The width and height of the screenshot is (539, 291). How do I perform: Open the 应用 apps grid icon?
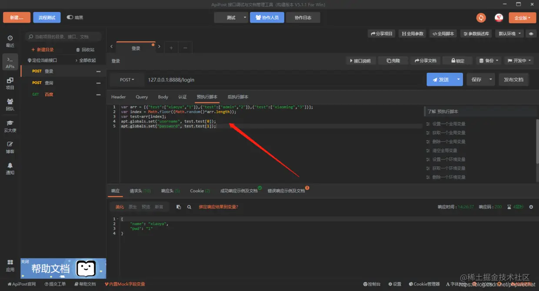click(x=10, y=265)
